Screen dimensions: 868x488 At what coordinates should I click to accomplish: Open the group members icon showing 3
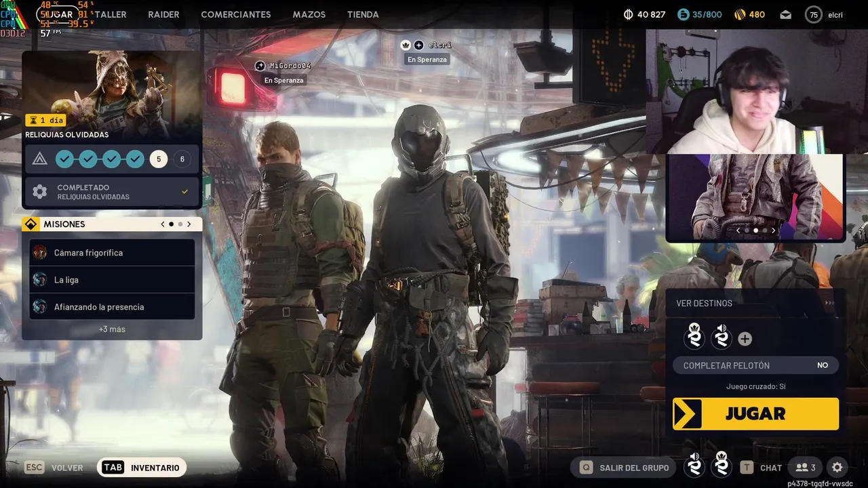[806, 467]
